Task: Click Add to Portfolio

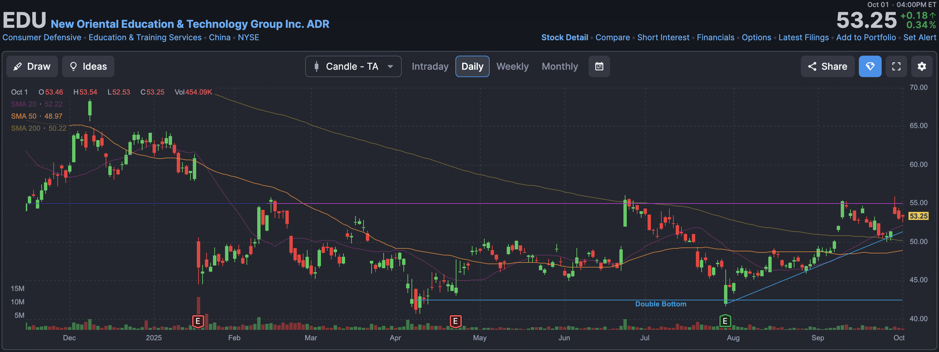Action: (x=866, y=38)
